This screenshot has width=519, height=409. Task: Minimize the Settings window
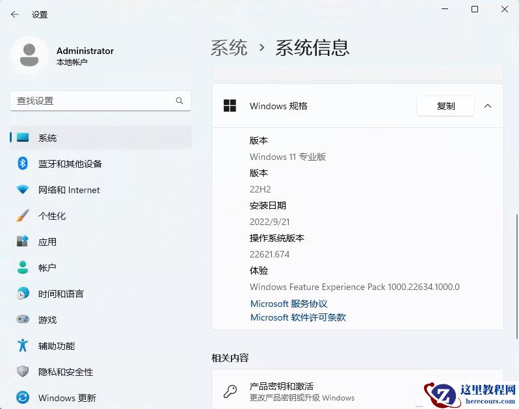[x=445, y=9]
